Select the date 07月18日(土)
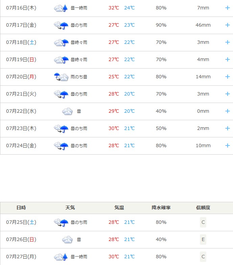The width and height of the screenshot is (233, 265). pos(21,42)
